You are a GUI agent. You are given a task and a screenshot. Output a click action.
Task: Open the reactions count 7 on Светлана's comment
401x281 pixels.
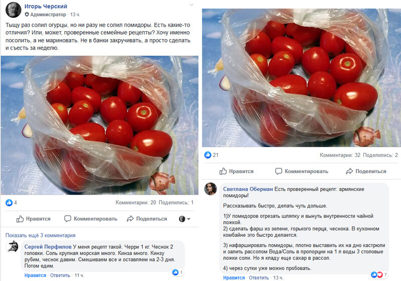pyautogui.click(x=379, y=274)
